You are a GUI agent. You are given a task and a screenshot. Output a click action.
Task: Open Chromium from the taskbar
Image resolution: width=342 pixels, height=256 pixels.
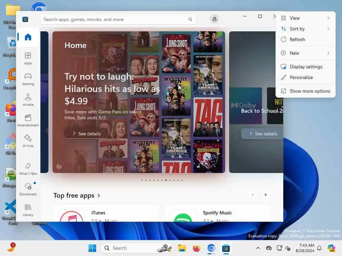point(211,248)
